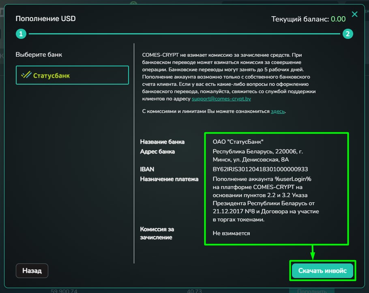The height and width of the screenshot is (293, 369).
Task: Click the current balance 0.00 value
Action: 338,19
